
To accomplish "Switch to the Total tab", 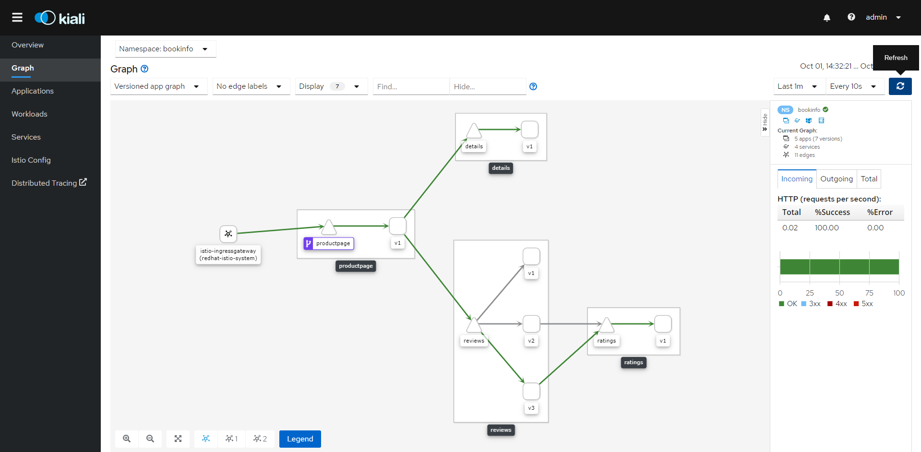I will coord(869,179).
